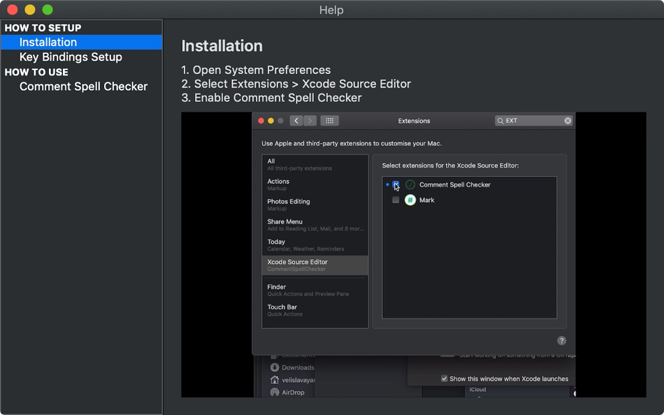Viewport: 664px width, 415px height.
Task: Select the Today category
Action: [315, 245]
